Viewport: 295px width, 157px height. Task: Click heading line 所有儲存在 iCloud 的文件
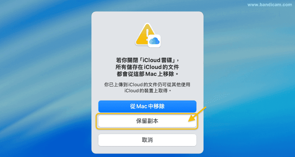147,67
